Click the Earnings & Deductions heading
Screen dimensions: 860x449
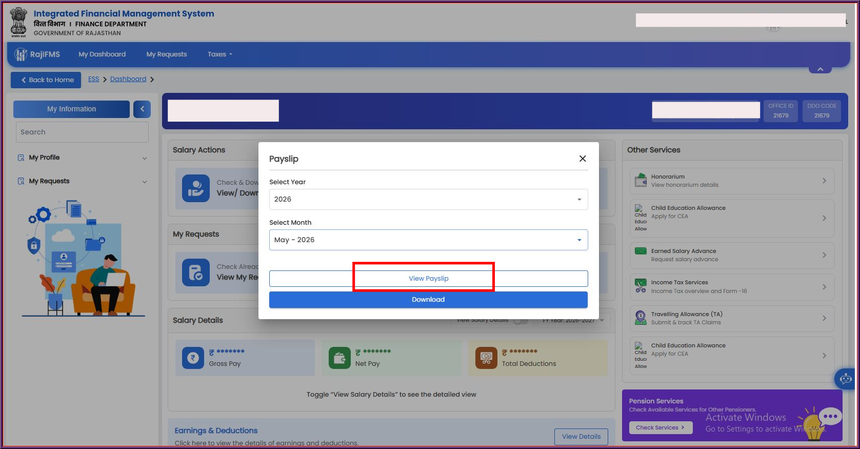(216, 431)
